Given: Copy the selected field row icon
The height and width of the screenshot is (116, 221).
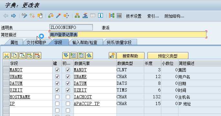Looking at the screenshot, I should (14, 56).
